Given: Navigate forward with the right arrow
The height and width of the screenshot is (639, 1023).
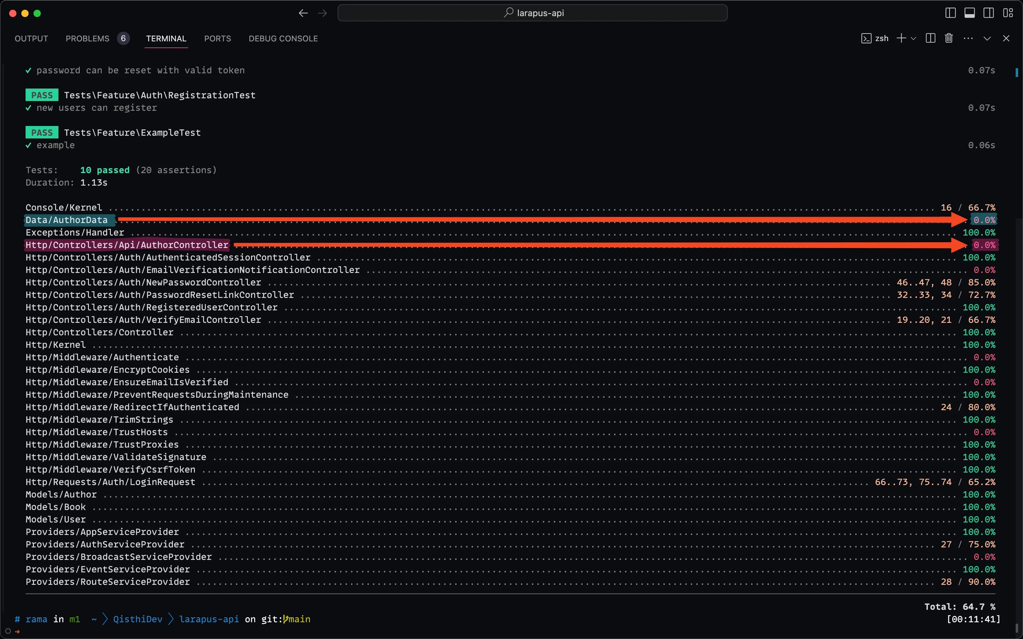Looking at the screenshot, I should [x=322, y=13].
